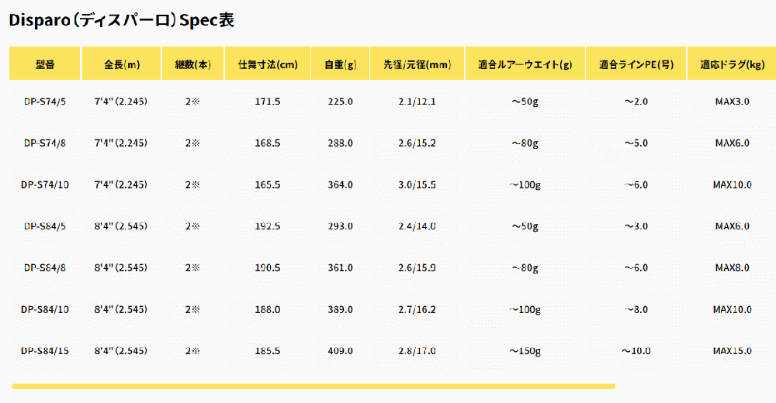Click the DP-S84/5 model cell
The height and width of the screenshot is (403, 776).
click(45, 226)
